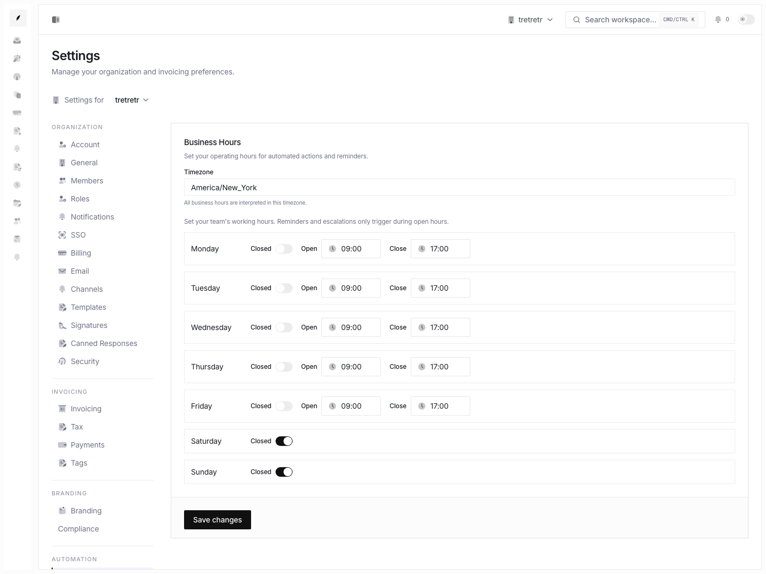This screenshot has width=766, height=574.
Task: Open Tuesday's opening time picker
Action: (351, 288)
